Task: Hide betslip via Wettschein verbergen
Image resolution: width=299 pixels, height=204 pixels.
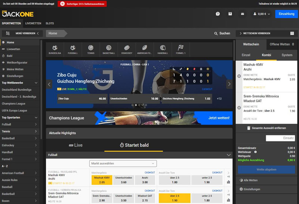Action: pos(255,33)
